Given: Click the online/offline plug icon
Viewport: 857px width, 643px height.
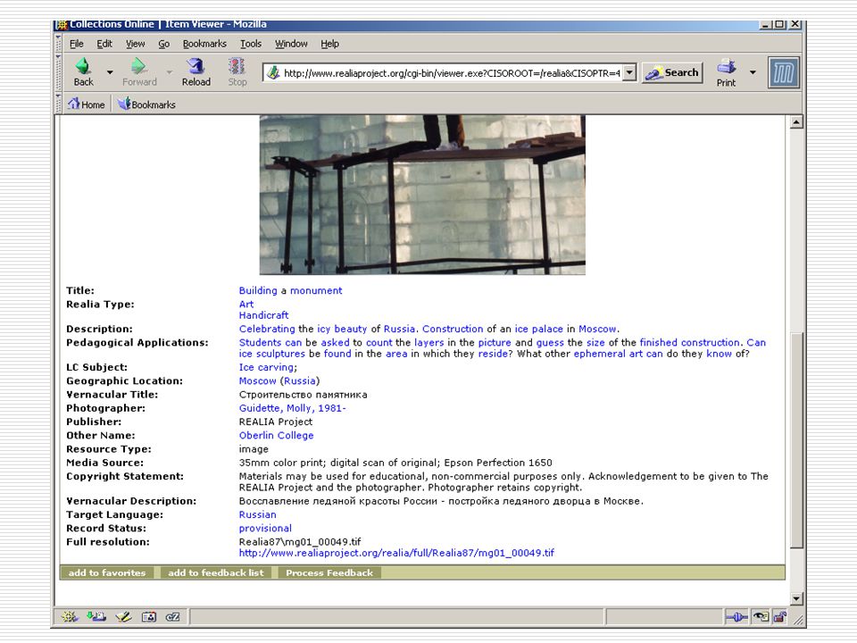Looking at the screenshot, I should pos(736,617).
